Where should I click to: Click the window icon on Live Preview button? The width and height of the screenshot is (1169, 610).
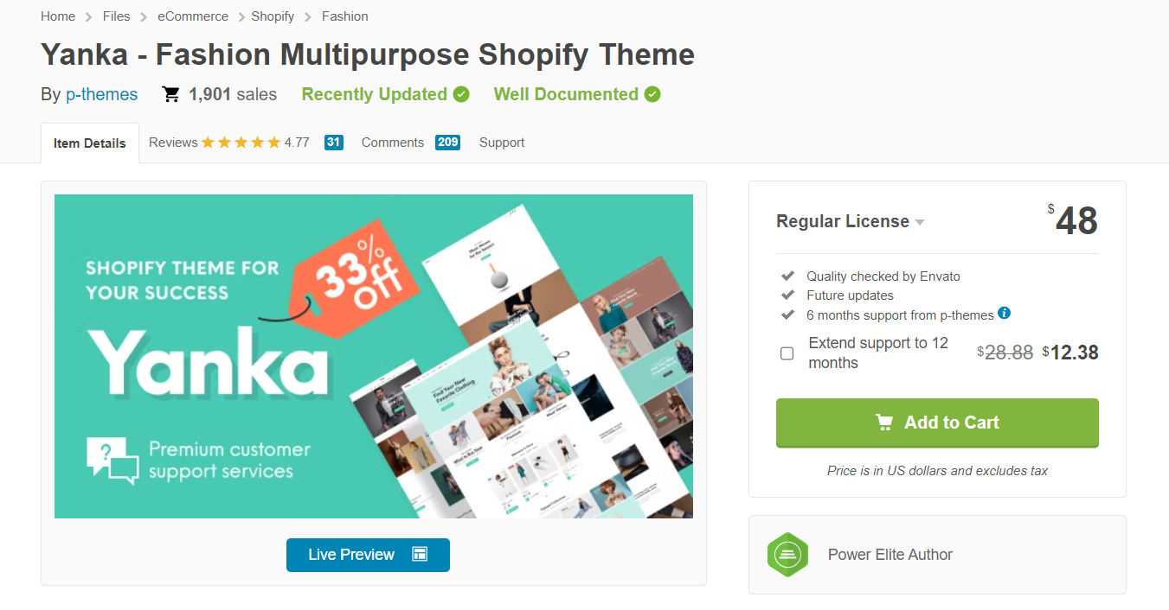[x=417, y=555]
